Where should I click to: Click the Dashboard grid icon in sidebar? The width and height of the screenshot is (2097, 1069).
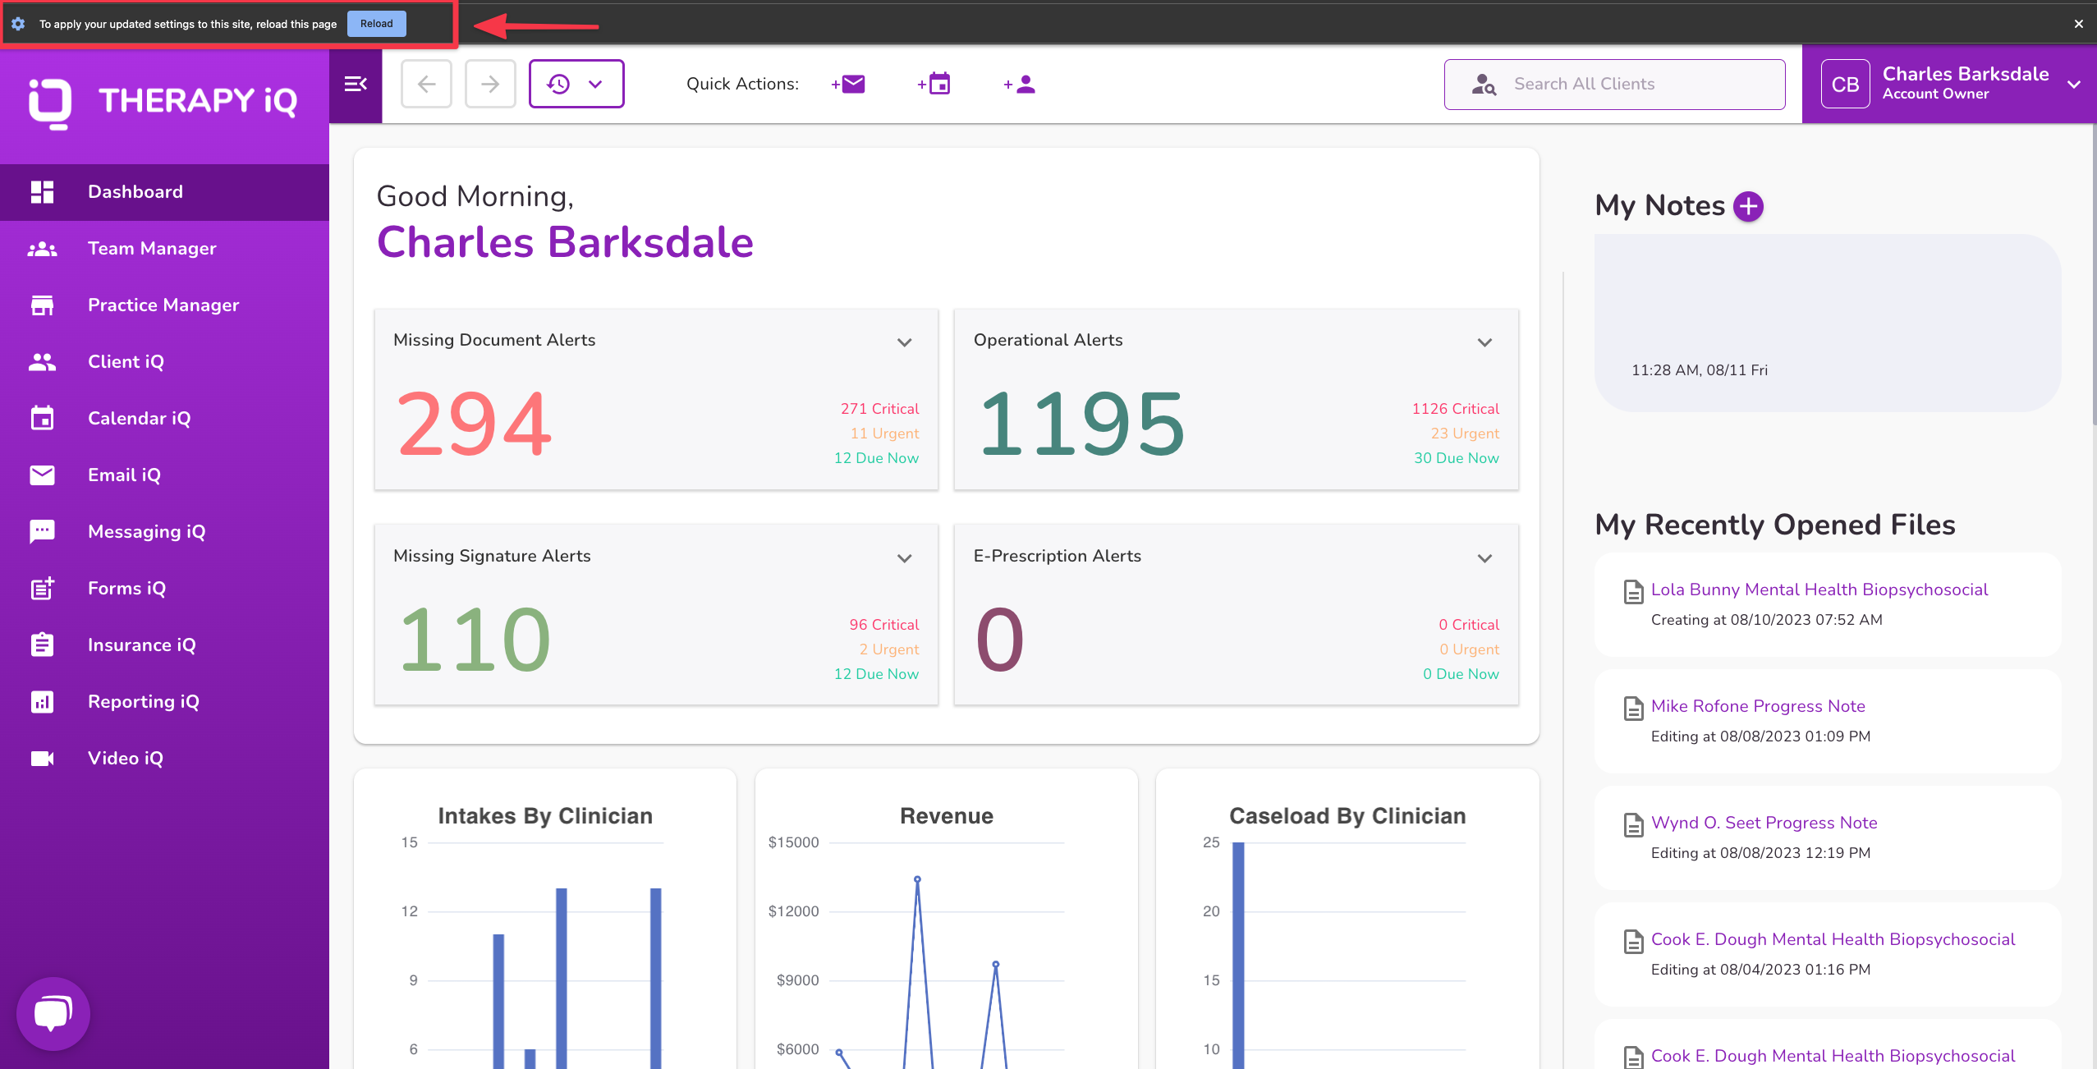point(42,192)
